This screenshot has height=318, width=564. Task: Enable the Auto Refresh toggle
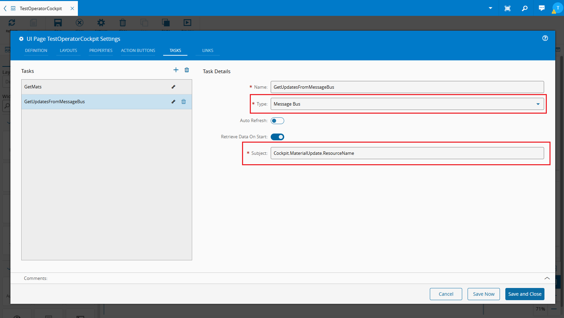[x=277, y=121]
